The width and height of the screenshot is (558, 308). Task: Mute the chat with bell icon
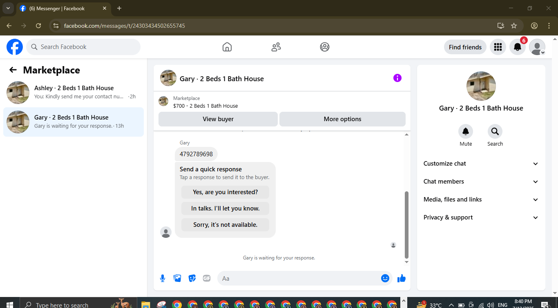[466, 131]
